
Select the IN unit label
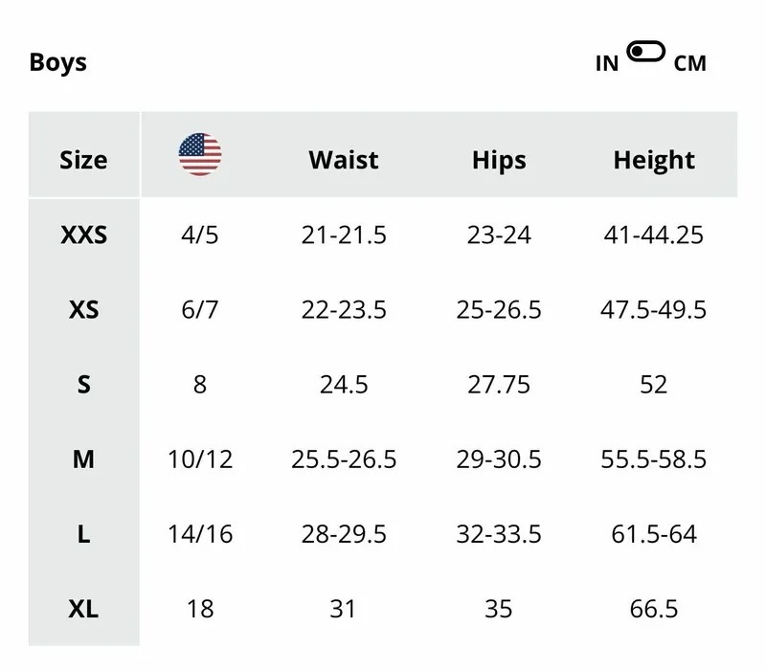(x=607, y=63)
